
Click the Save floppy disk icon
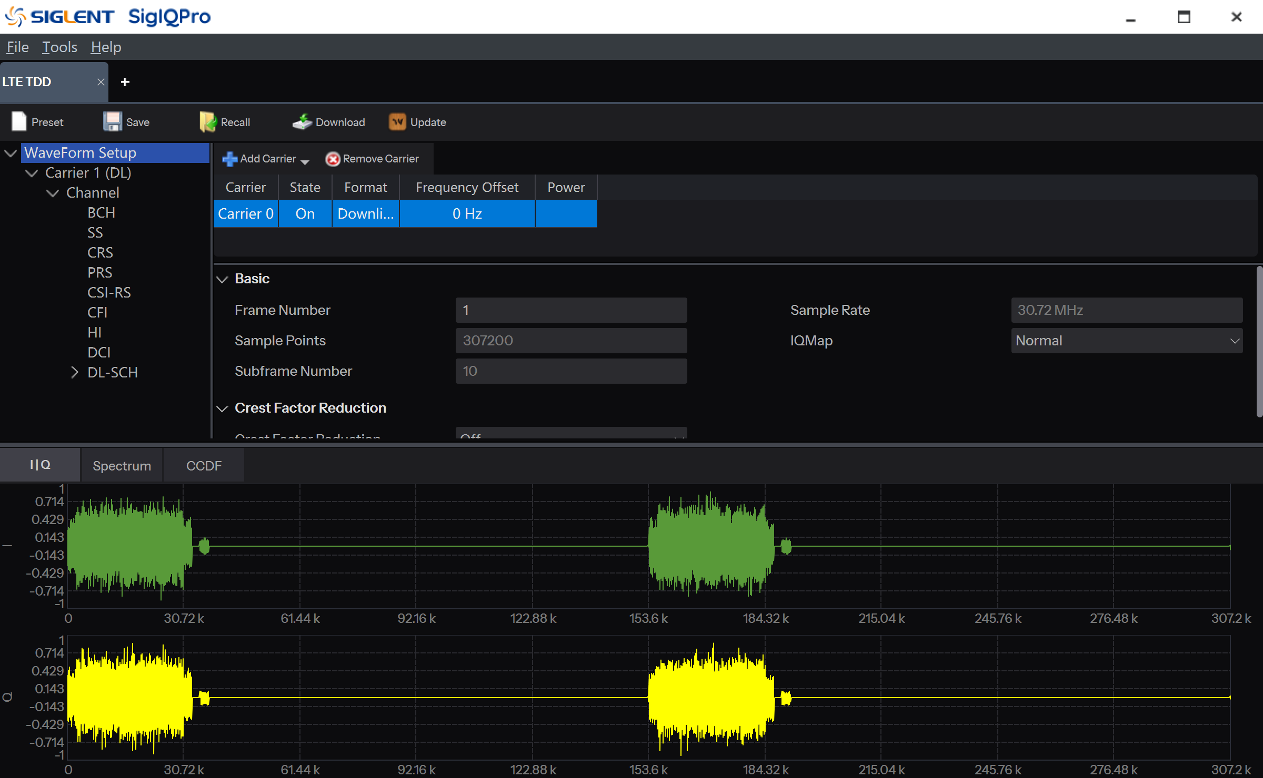pyautogui.click(x=112, y=122)
